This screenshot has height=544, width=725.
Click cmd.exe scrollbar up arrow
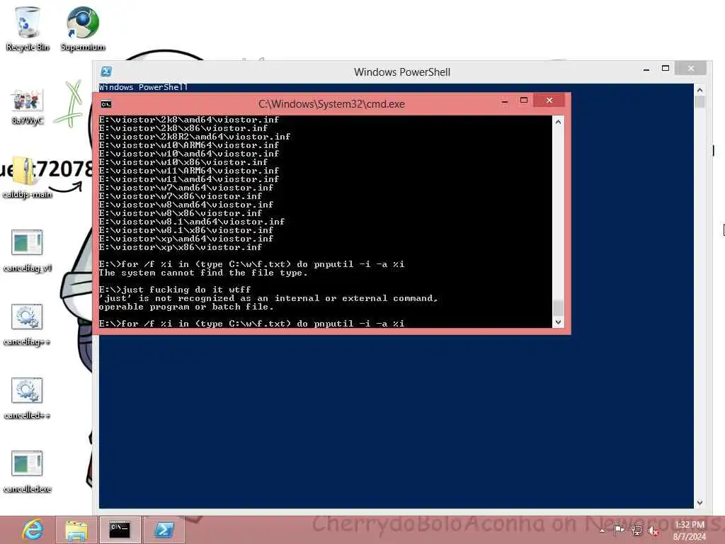point(558,122)
